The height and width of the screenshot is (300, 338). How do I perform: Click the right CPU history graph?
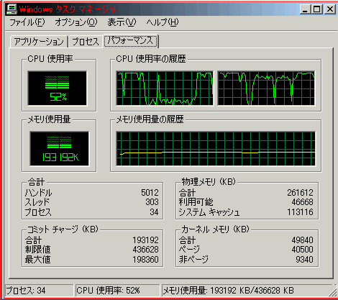pyautogui.click(x=266, y=88)
